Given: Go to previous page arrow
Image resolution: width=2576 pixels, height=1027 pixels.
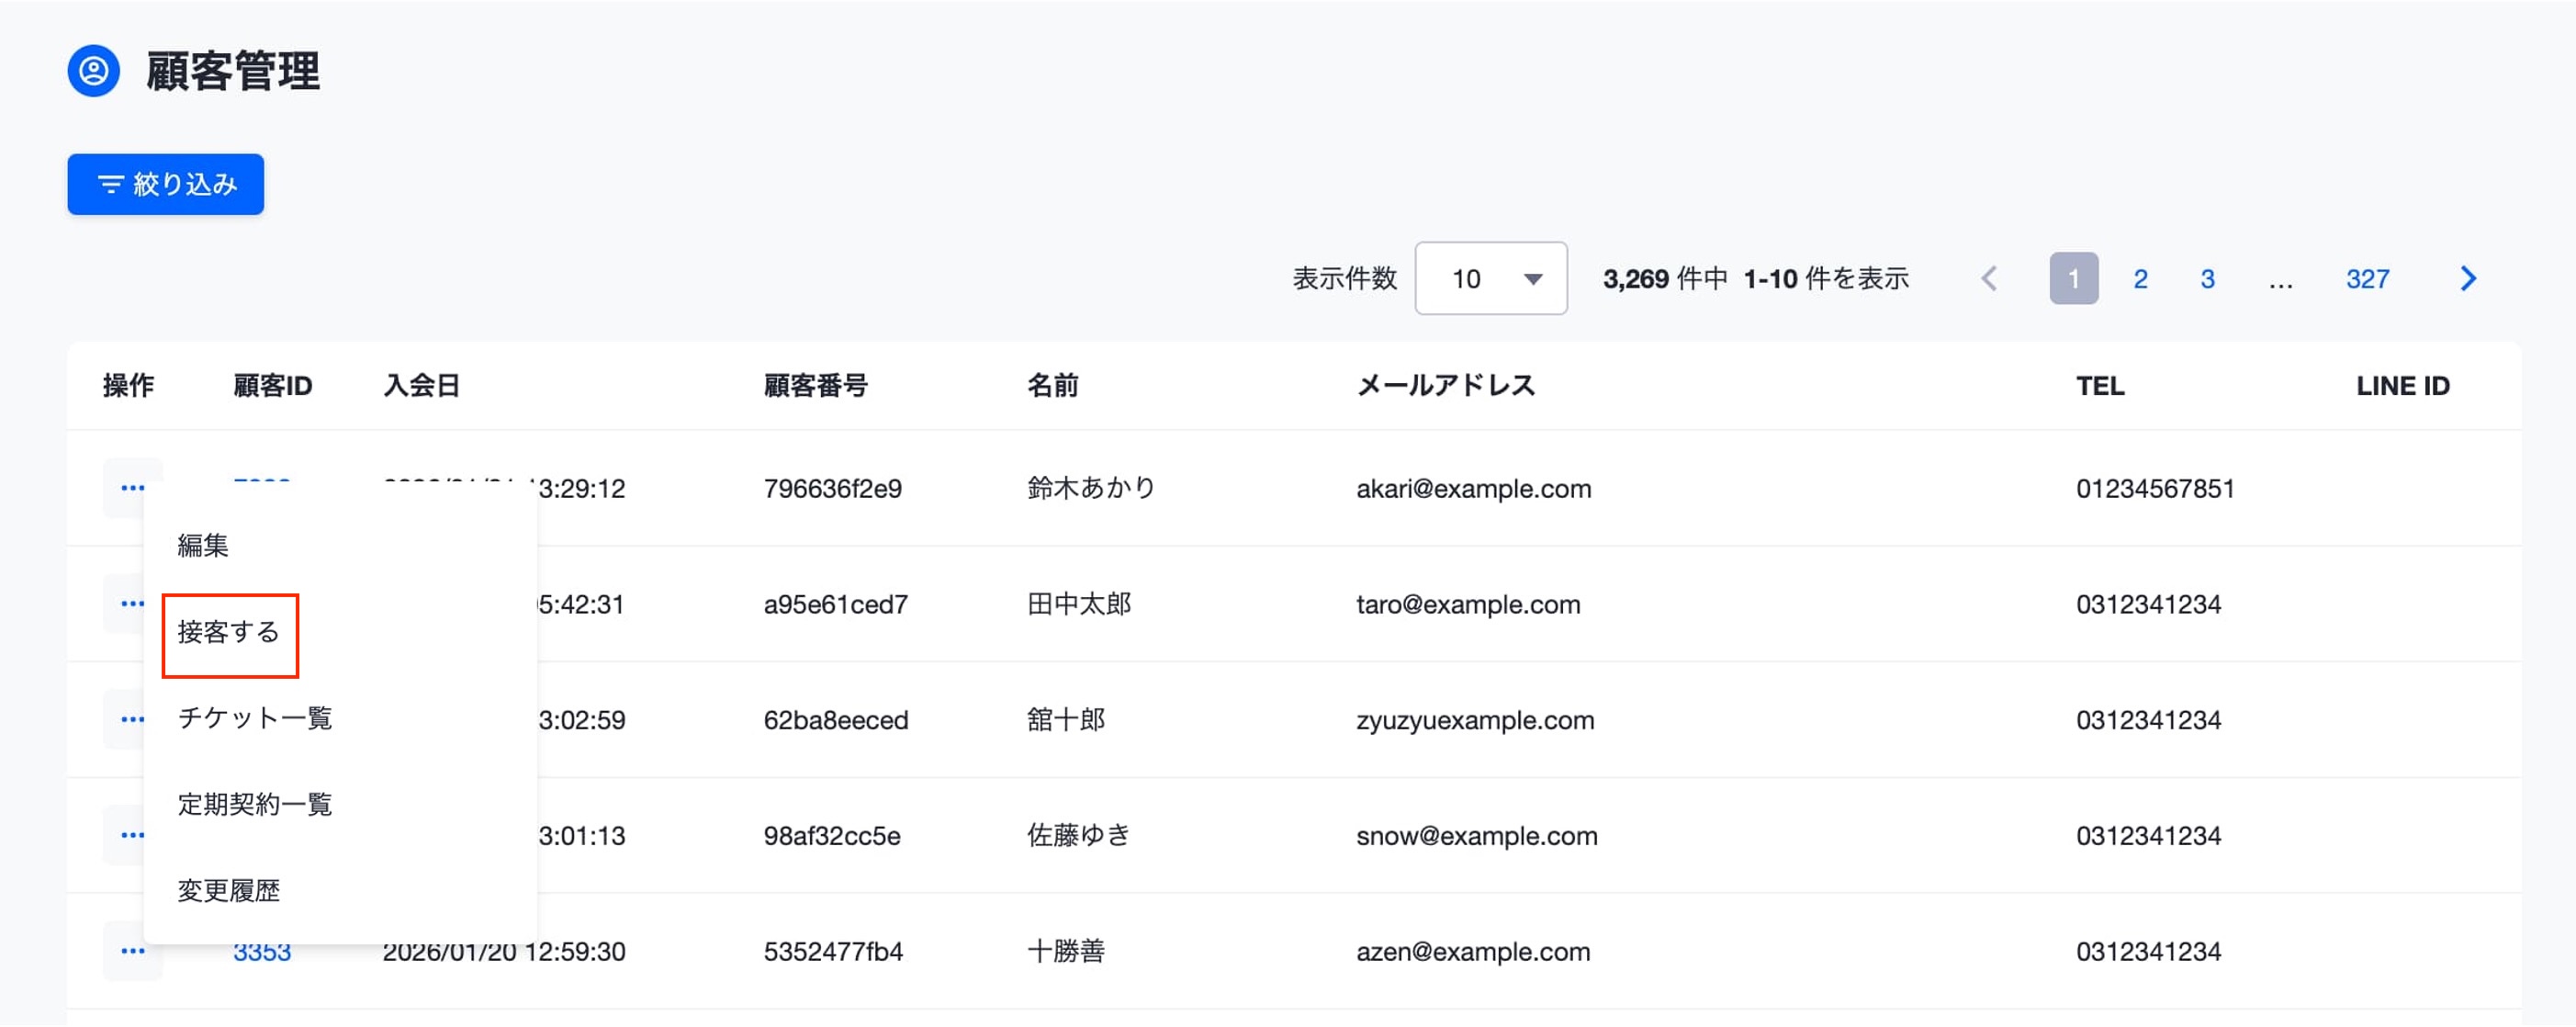Looking at the screenshot, I should point(1989,279).
